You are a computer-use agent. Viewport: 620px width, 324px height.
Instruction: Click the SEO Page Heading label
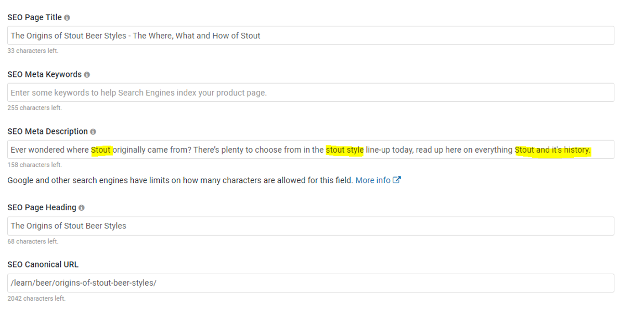pyautogui.click(x=42, y=208)
